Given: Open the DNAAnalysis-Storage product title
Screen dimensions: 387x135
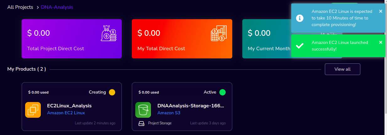Looking at the screenshot, I should tap(191, 106).
